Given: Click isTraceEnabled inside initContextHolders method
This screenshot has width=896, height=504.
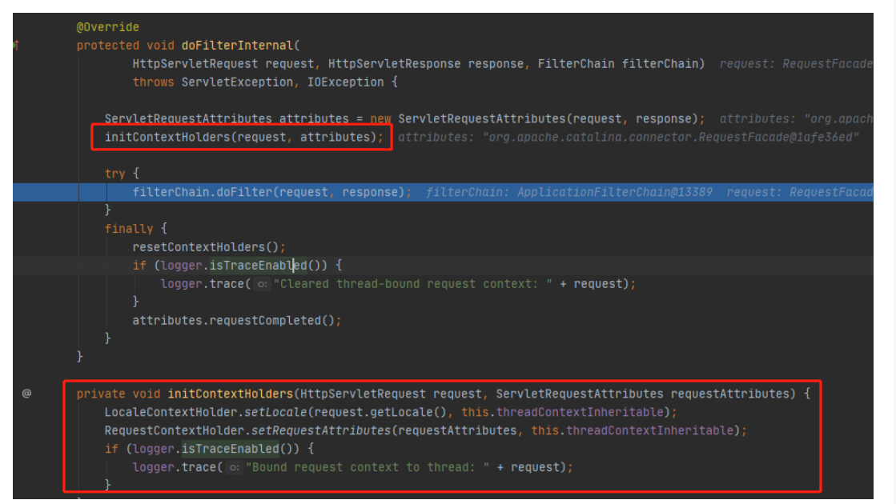Looking at the screenshot, I should tap(231, 449).
